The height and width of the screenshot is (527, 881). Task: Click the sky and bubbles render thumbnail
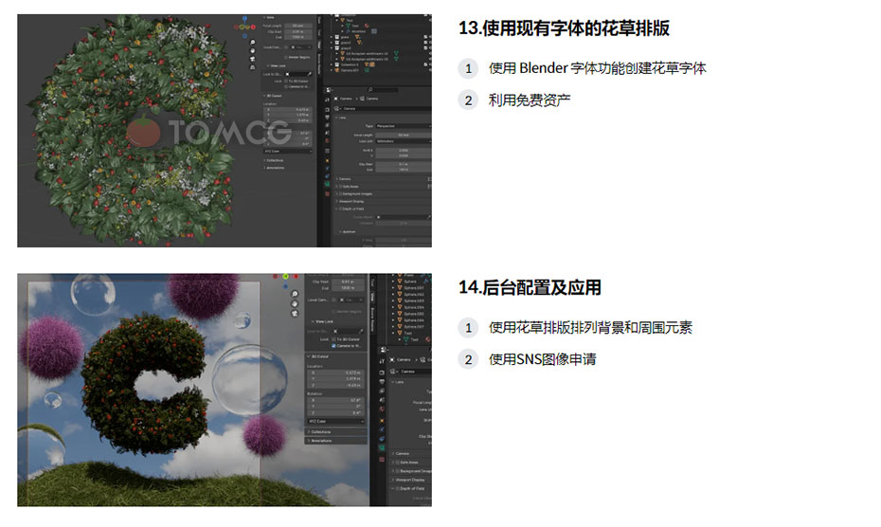225,390
